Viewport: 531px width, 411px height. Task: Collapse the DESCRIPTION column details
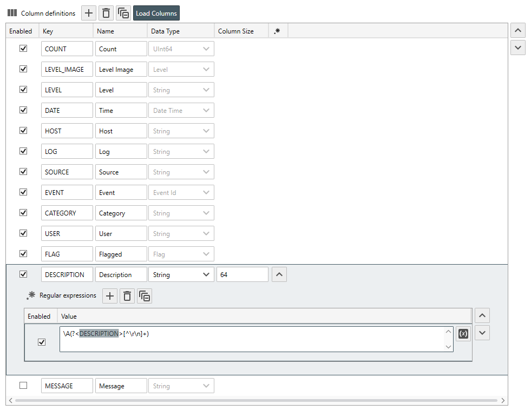(x=279, y=274)
